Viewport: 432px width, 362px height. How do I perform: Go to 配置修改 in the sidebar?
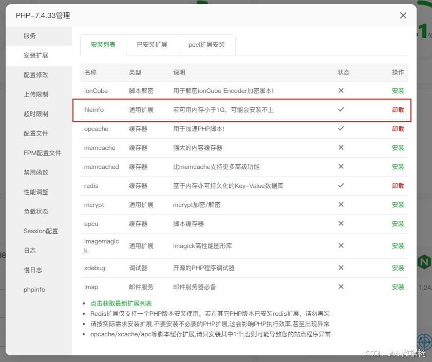[x=36, y=75]
